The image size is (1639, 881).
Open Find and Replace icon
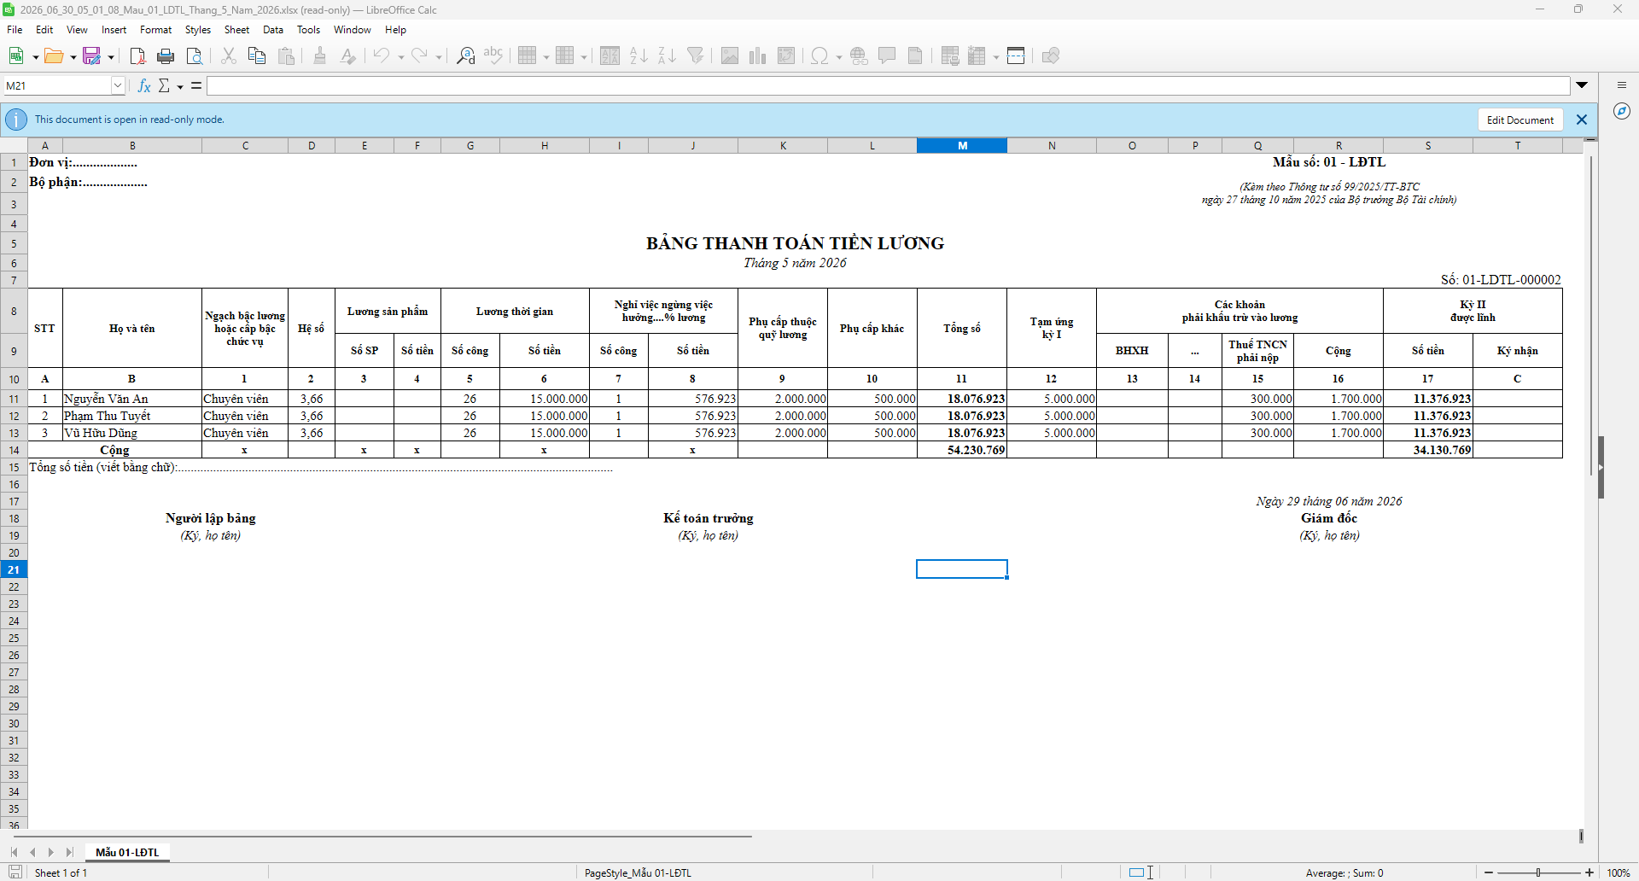point(465,56)
